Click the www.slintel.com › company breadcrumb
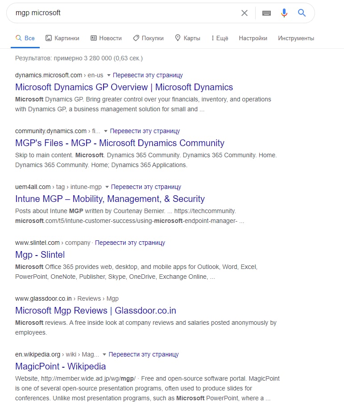The image size is (344, 407). click(x=53, y=243)
